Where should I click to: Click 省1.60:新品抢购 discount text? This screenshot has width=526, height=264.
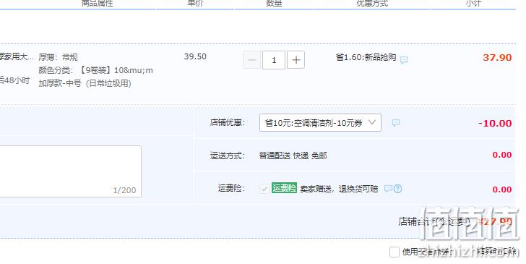click(x=366, y=57)
